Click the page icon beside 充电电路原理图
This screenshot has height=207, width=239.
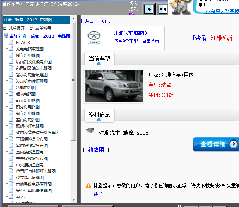11,49
